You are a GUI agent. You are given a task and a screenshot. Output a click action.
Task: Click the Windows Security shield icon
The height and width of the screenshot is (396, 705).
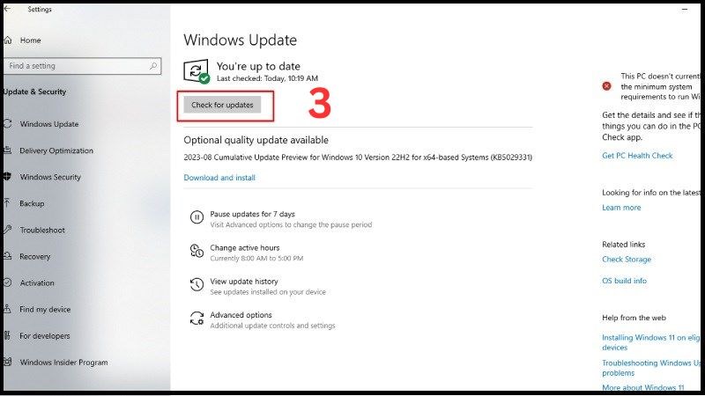pos(8,177)
